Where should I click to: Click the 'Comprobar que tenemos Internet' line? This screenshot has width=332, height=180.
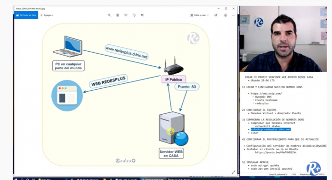(x=273, y=123)
